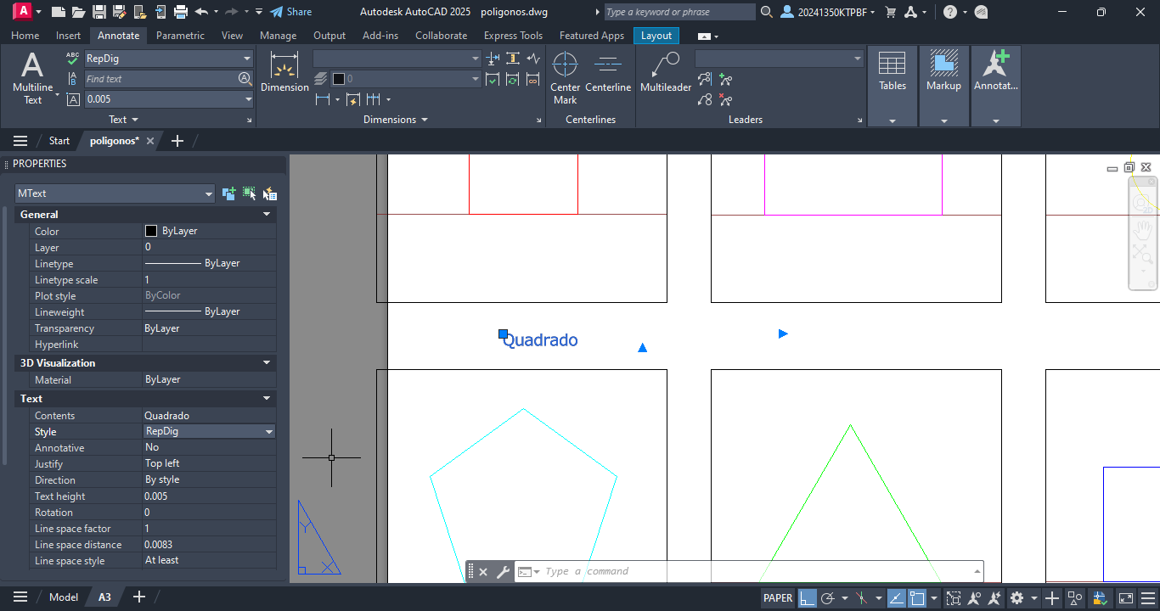
Task: Toggle Object Snap in status bar
Action: (x=917, y=598)
